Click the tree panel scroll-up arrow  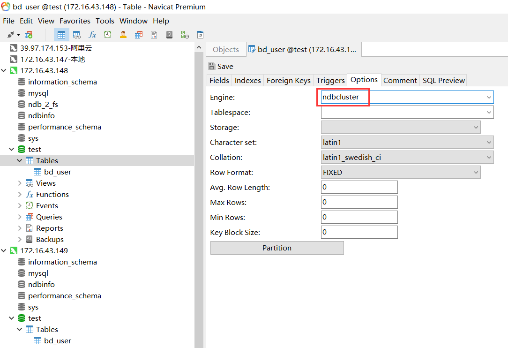click(199, 47)
